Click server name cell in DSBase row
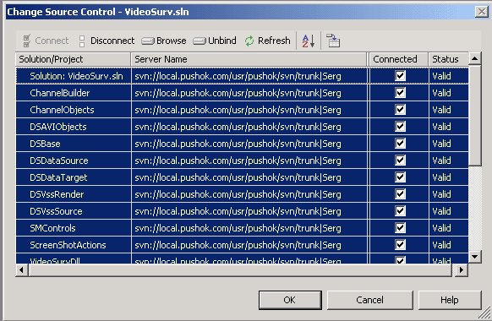The image size is (492, 321). [249, 144]
